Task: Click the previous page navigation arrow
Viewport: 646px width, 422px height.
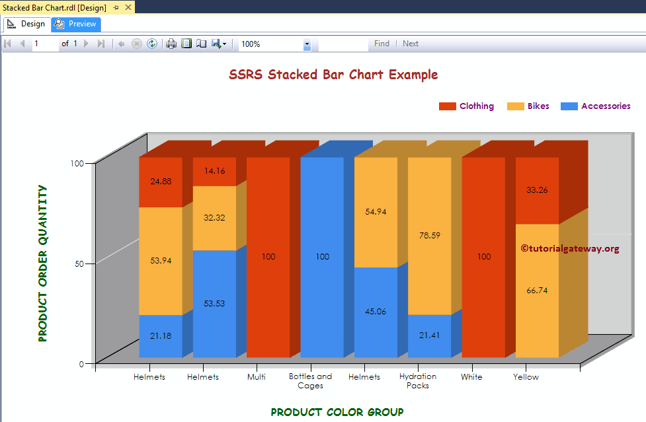Action: (22, 44)
